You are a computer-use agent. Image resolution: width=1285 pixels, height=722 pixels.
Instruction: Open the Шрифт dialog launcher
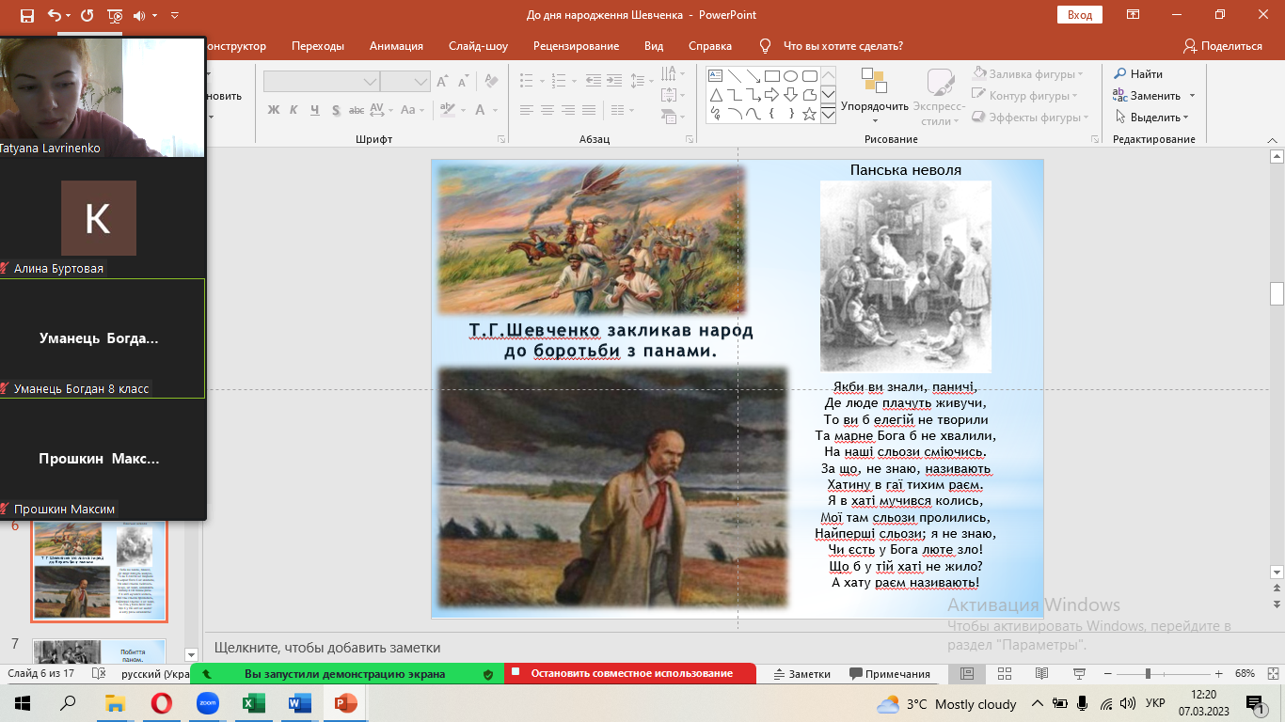(503, 139)
